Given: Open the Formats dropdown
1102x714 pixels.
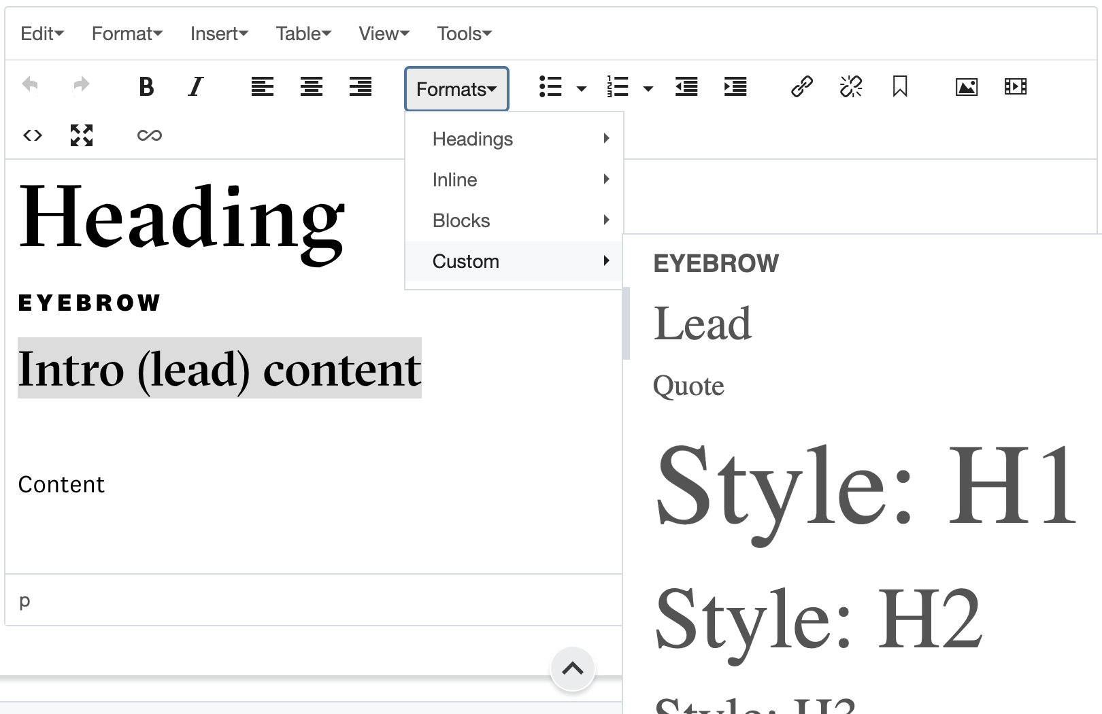Looking at the screenshot, I should point(456,88).
